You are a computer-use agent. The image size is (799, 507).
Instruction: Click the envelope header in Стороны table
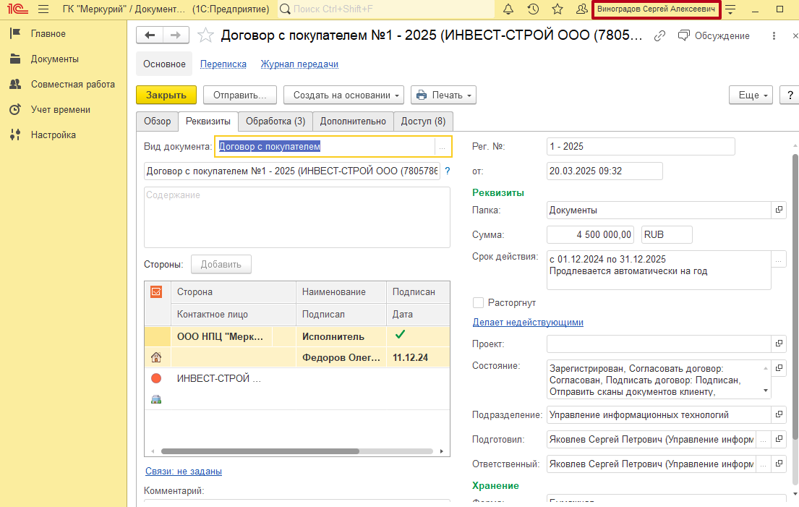click(156, 291)
